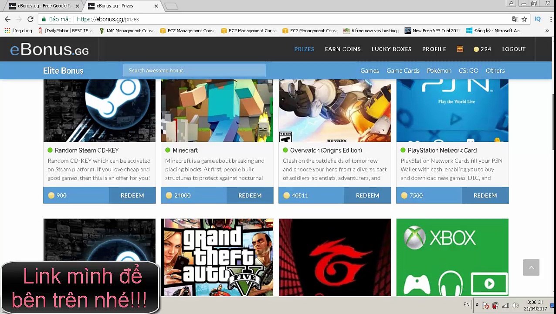Close the Free Google Play tab
Image resolution: width=556 pixels, height=314 pixels.
tap(78, 6)
